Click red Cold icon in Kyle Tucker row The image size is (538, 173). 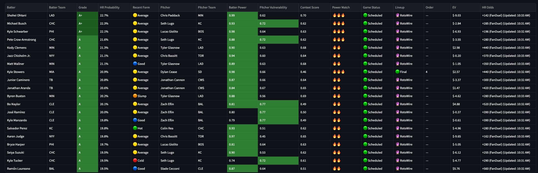click(x=135, y=160)
